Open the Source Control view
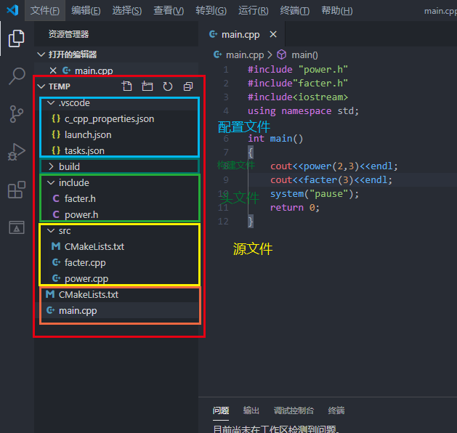 coord(16,114)
